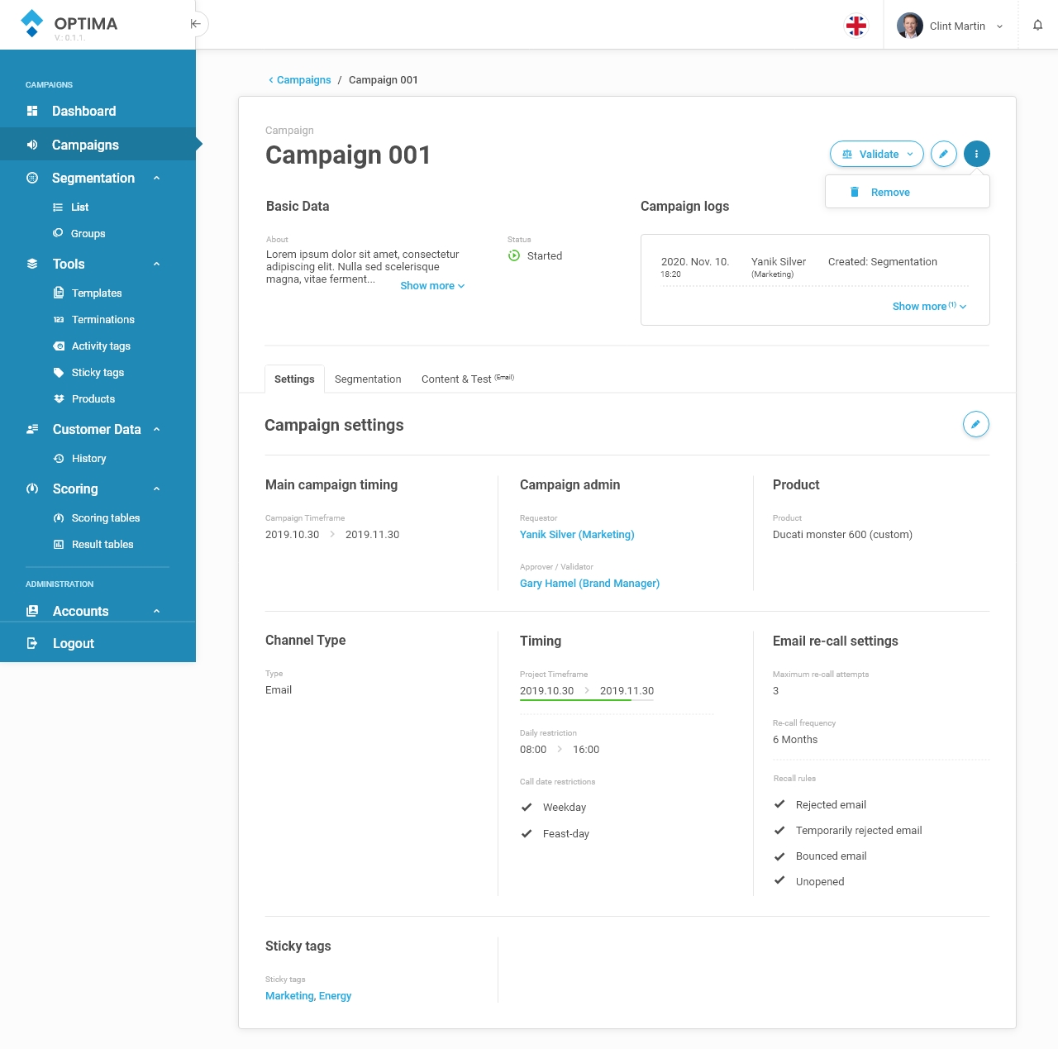
Task: Click the three-dot more options button
Action: click(977, 154)
